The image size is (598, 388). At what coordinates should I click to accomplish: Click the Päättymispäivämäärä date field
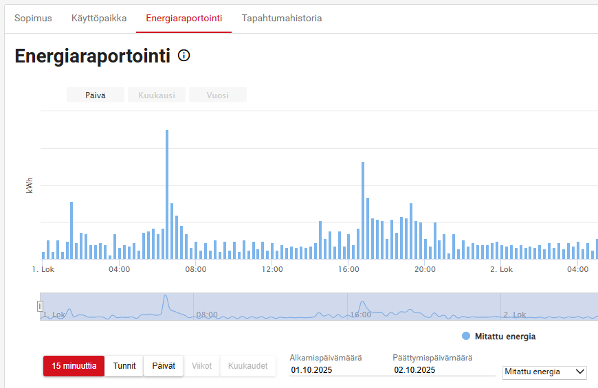(x=443, y=370)
